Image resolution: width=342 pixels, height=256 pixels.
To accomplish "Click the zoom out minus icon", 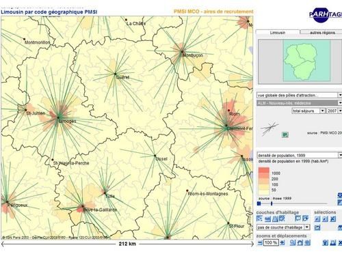I will point(260,242).
